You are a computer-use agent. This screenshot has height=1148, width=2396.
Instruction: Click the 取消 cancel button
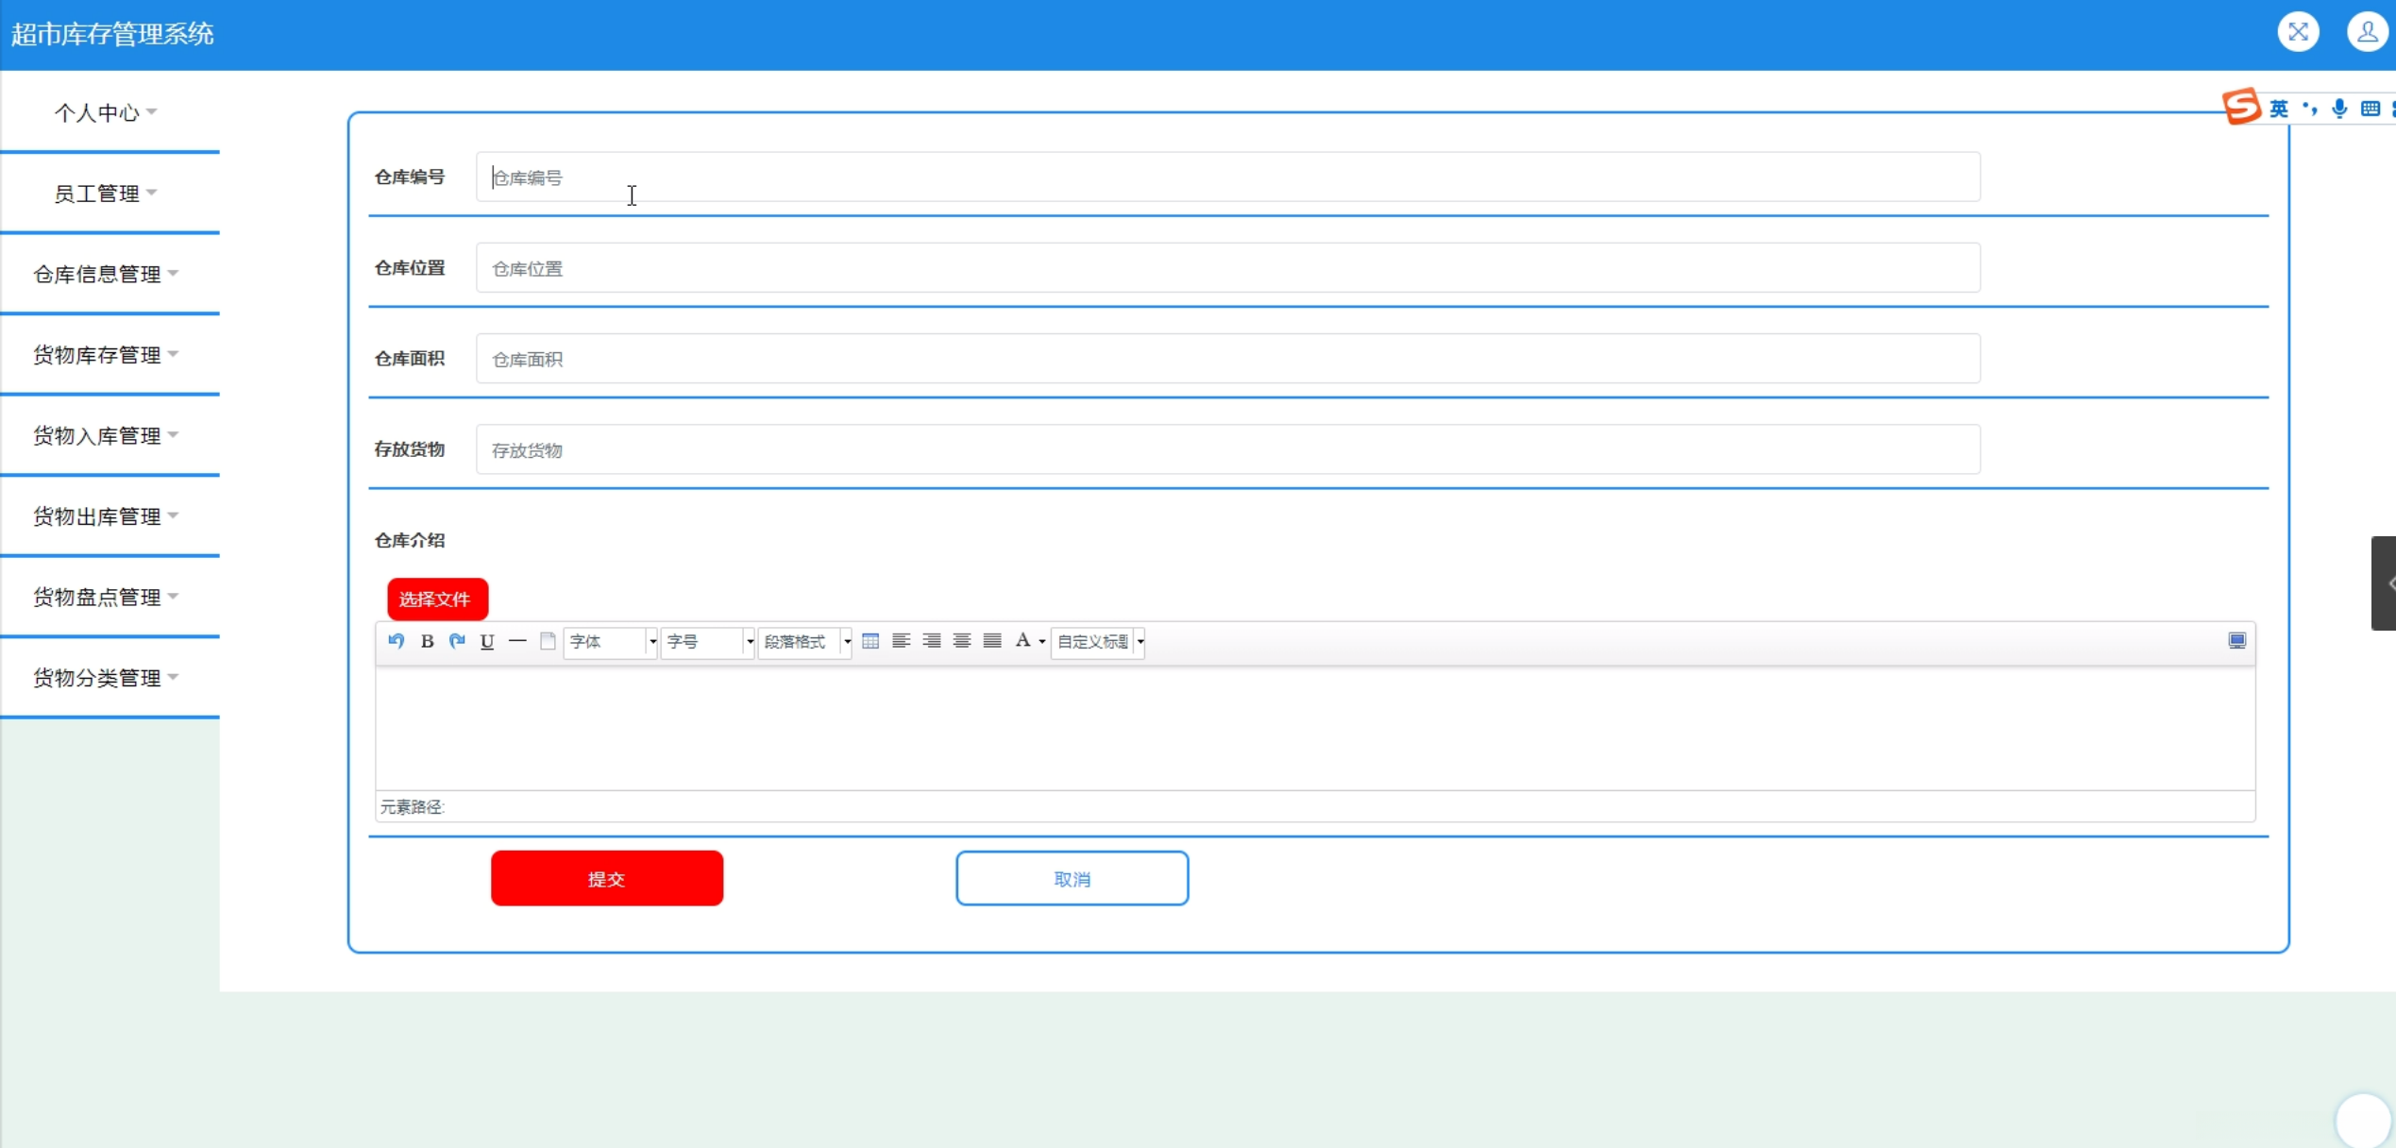[x=1071, y=878]
